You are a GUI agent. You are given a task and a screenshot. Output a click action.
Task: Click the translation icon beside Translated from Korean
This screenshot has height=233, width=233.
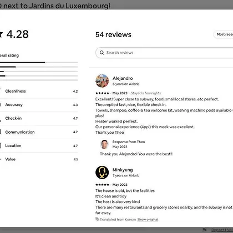click(x=97, y=219)
